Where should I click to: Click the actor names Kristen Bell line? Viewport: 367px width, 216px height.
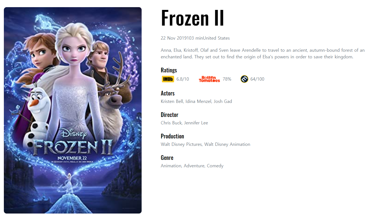pyautogui.click(x=196, y=101)
